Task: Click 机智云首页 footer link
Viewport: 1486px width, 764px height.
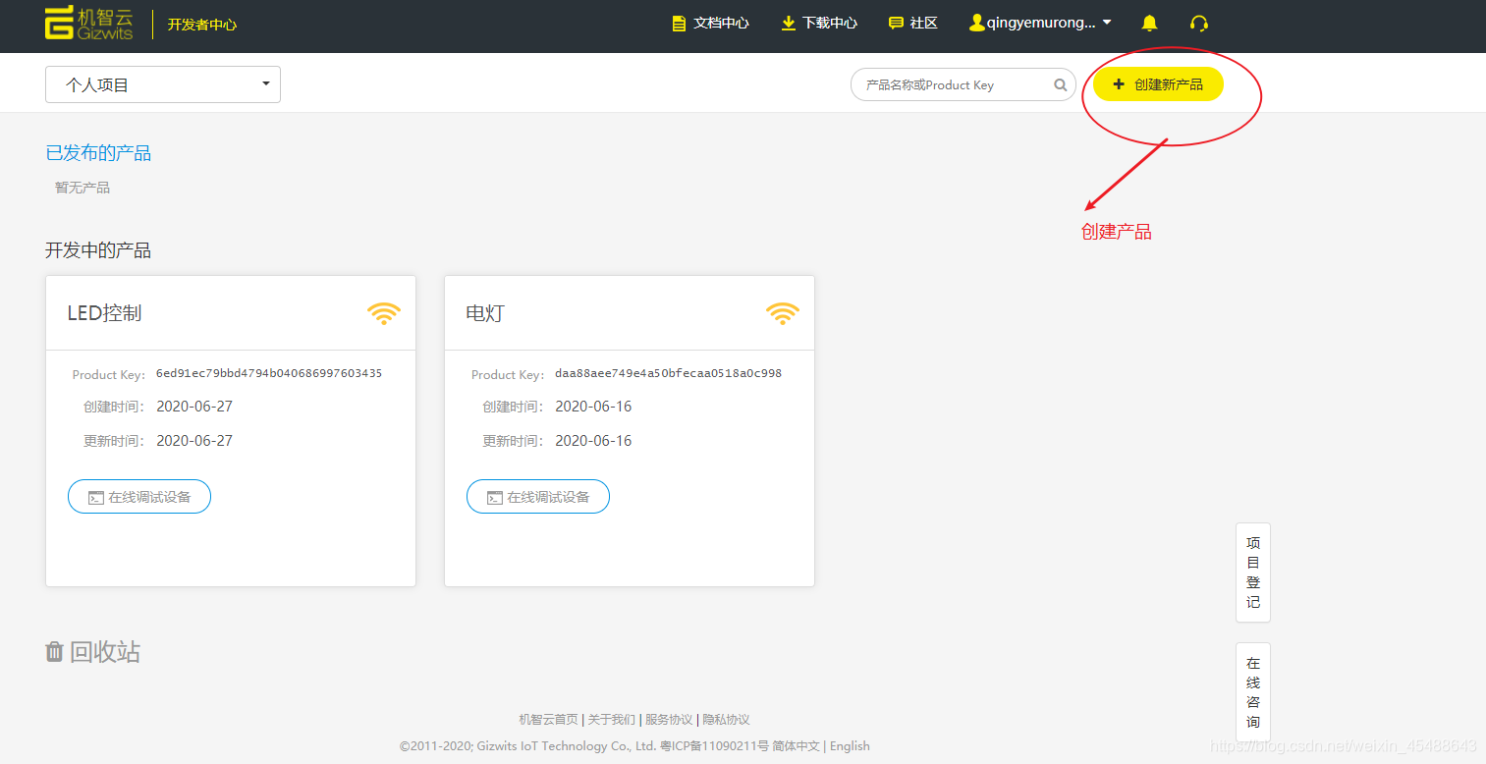Action: coord(548,720)
